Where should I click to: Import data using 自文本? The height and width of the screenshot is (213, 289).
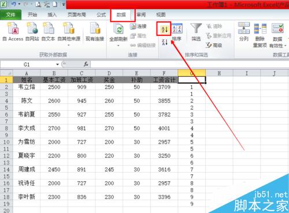pos(48,32)
